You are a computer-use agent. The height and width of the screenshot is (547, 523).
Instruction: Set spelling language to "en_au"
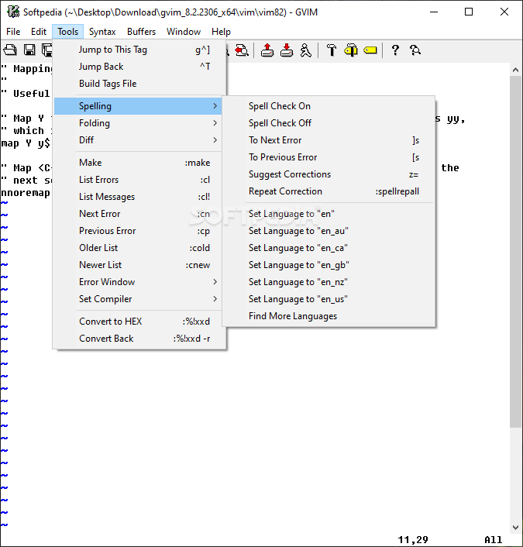click(x=329, y=231)
